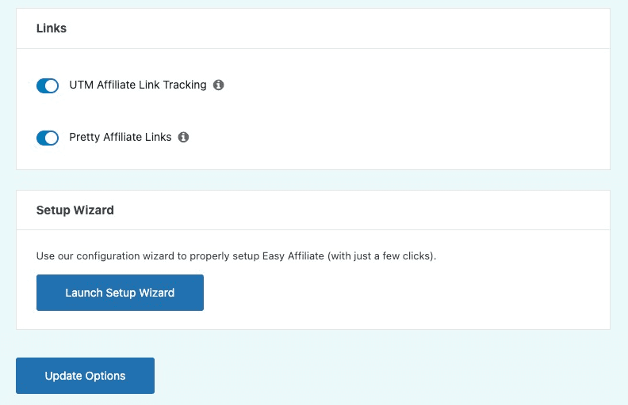628x405 pixels.
Task: Open info tooltip for UTM Affiliate Link Tracking
Action: tap(218, 85)
